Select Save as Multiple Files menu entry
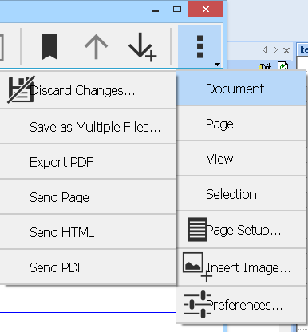Screen dimensions: 308x332 [88, 127]
